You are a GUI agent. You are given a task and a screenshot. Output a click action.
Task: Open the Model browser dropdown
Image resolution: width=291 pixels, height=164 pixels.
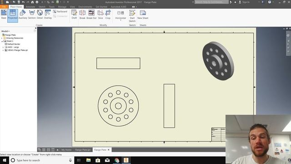tap(5, 31)
